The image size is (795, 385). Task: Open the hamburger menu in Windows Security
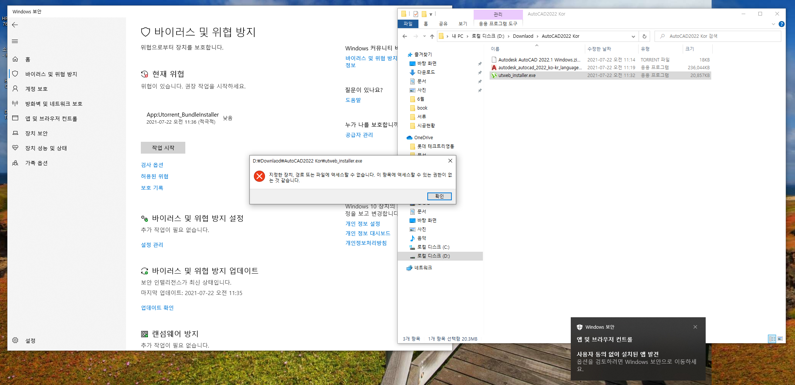(x=15, y=41)
